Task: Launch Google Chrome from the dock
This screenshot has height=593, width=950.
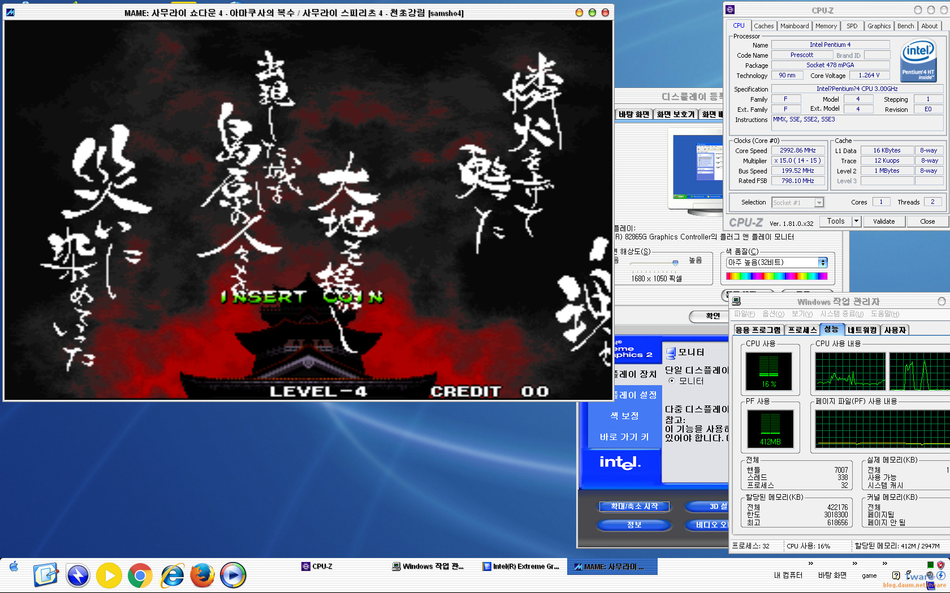Action: tap(140, 575)
